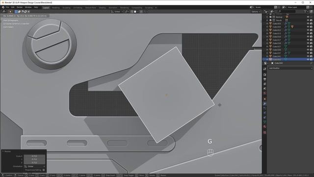
Task: Open the Modifiers wrench properties tab
Action: point(265,104)
